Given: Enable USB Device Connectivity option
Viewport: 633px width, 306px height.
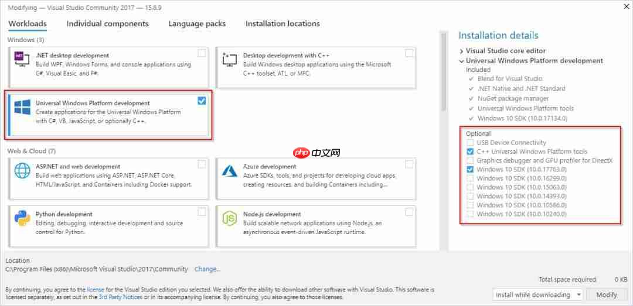Looking at the screenshot, I should (470, 143).
